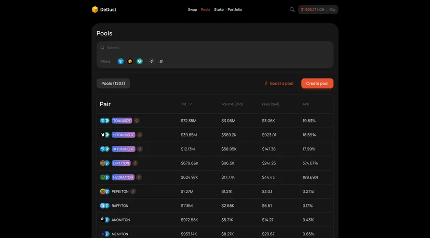Open the Swap nav item
The height and width of the screenshot is (238, 430).
[192, 9]
